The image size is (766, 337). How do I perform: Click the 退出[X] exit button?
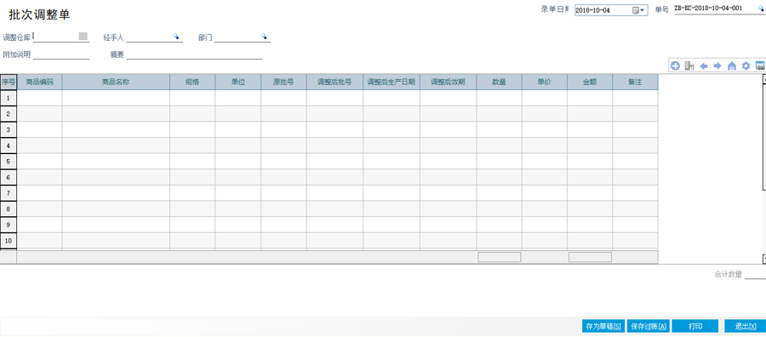click(x=745, y=326)
